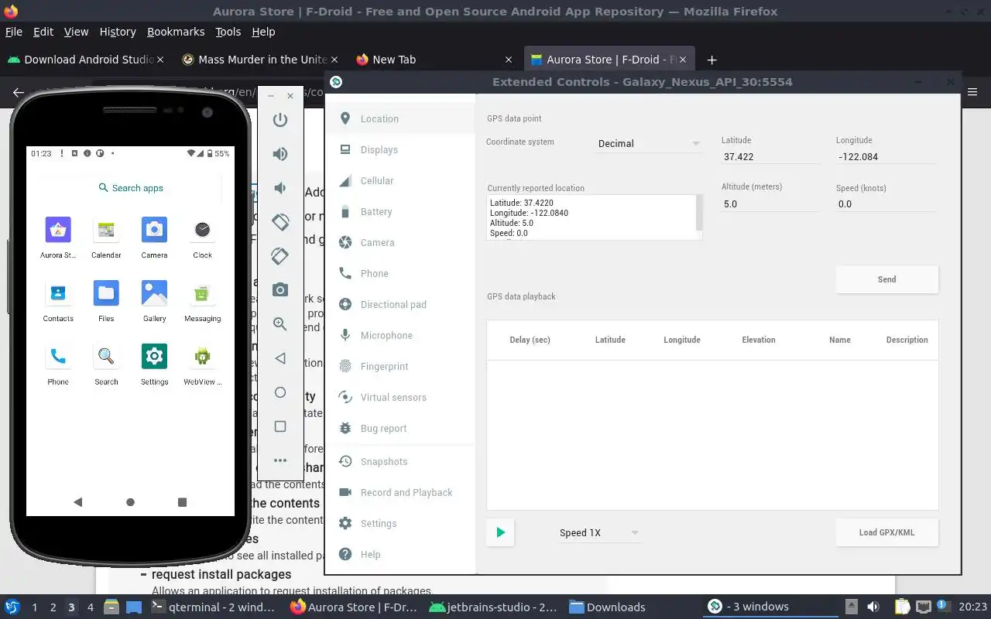Click the Latitude input field
The width and height of the screenshot is (991, 619).
click(770, 156)
